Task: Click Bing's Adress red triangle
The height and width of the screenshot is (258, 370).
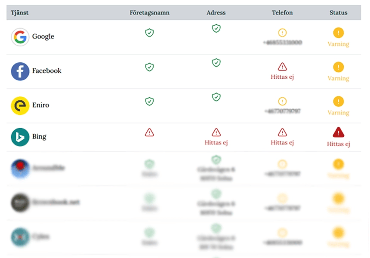Action: tap(216, 132)
